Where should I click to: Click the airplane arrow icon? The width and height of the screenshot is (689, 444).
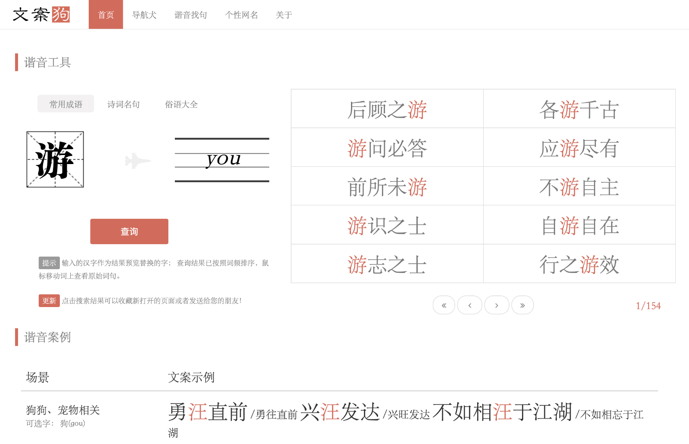[137, 161]
